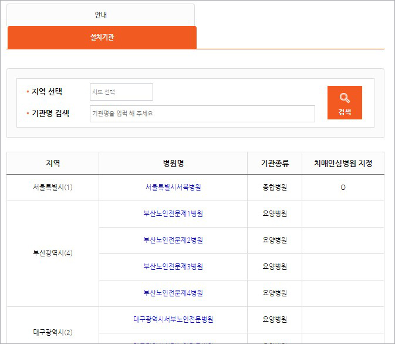Click 요양병원 in the 부산노인전문제3병원 row

coord(275,266)
